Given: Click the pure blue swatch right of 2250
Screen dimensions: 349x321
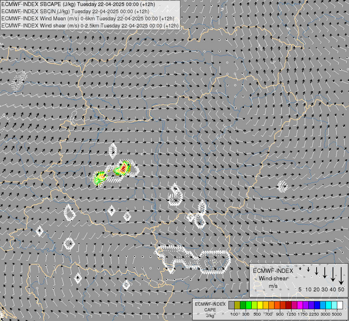Looking at the screenshot, I should pos(317,305).
